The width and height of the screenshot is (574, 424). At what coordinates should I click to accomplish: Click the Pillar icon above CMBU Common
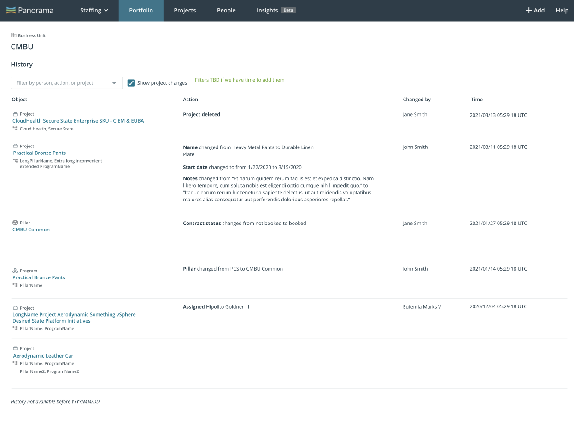tap(15, 223)
